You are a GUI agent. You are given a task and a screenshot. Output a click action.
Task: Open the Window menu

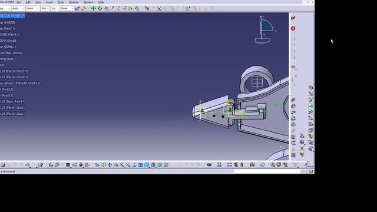pyautogui.click(x=88, y=2)
